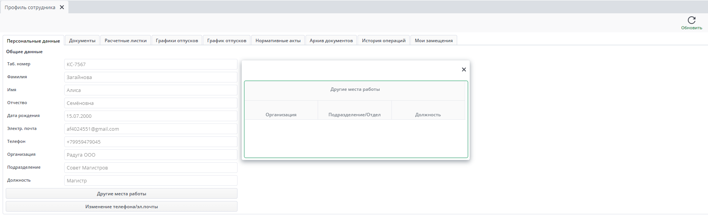Focus the Телефон input field
Viewport: 708px width, 220px height.
[150, 142]
